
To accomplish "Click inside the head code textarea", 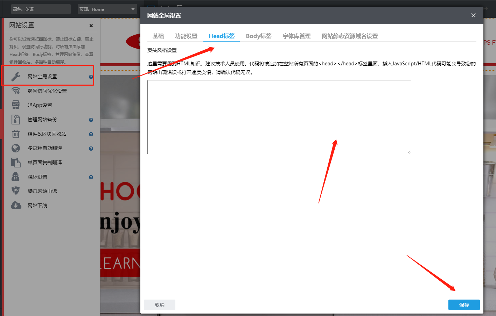I will click(279, 117).
